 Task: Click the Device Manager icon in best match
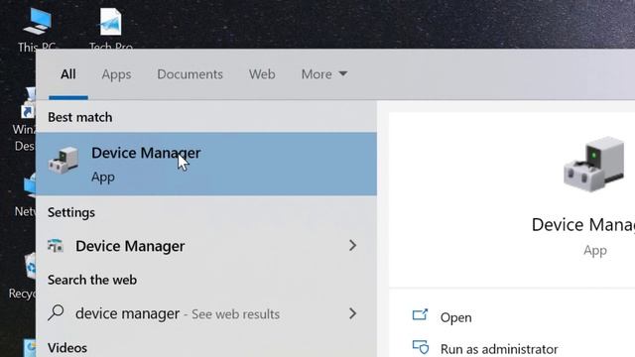tap(63, 161)
